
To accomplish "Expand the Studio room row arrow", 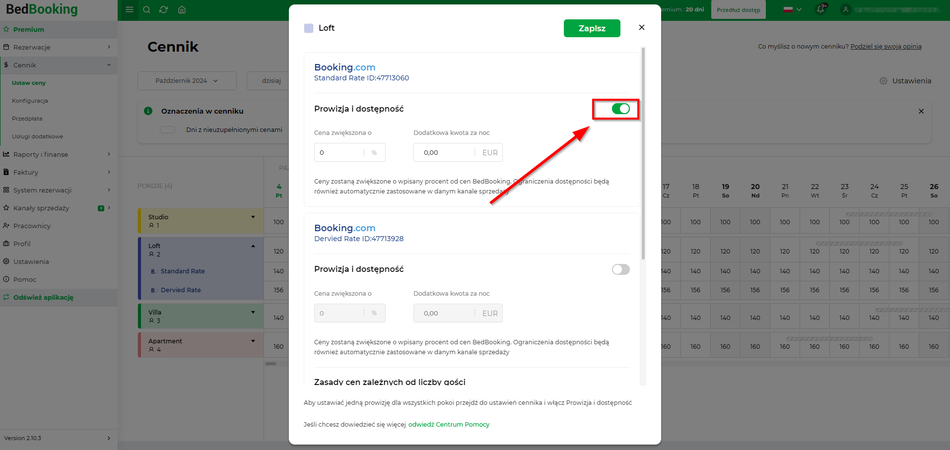I will (253, 217).
